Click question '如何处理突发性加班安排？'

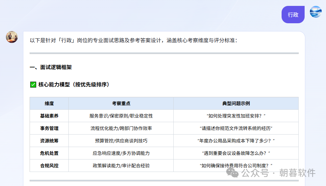pyautogui.click(x=236, y=116)
